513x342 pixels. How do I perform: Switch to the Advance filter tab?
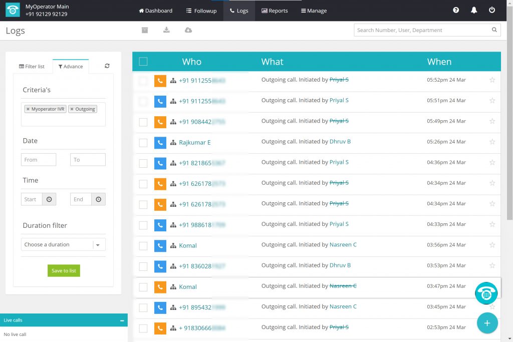pyautogui.click(x=71, y=66)
